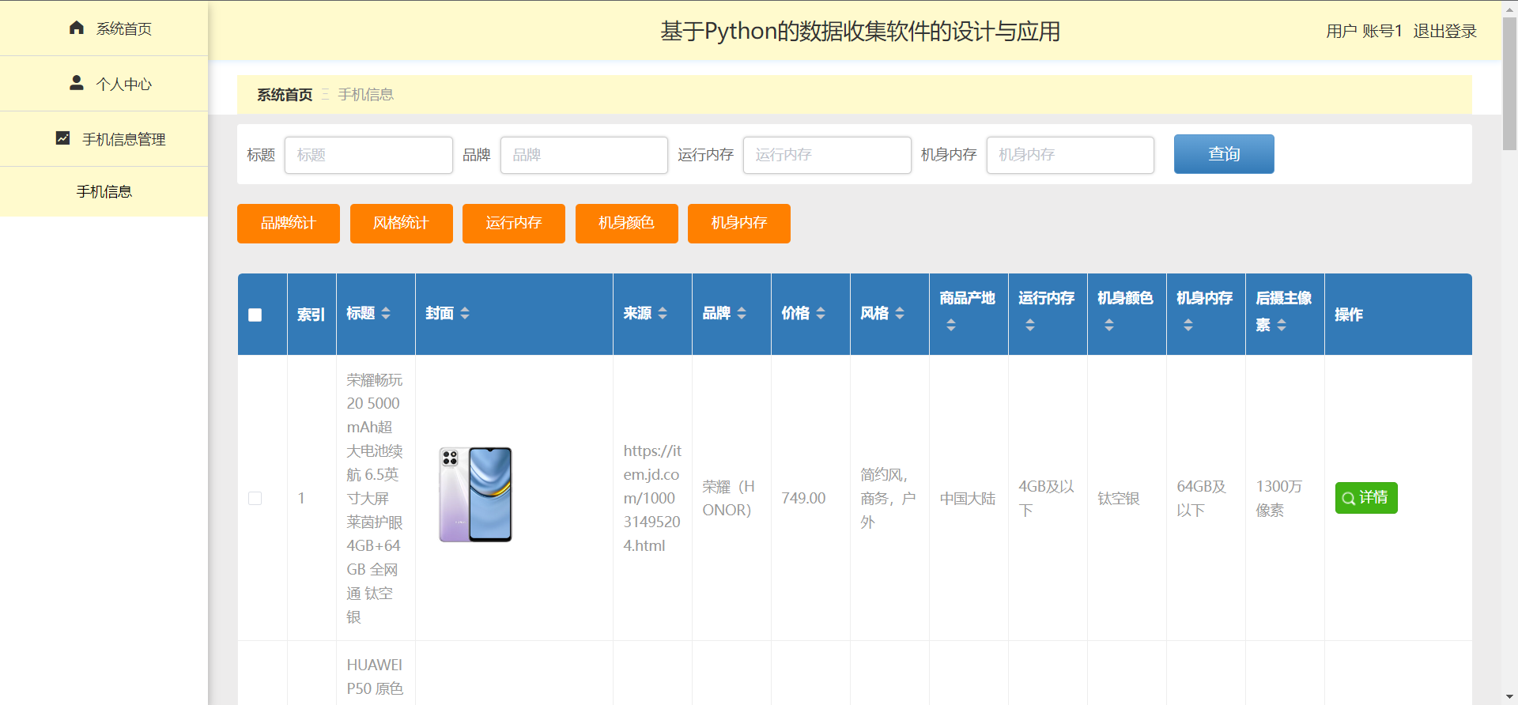Click the phone cover thumbnail in row 1
This screenshot has width=1518, height=705.
click(475, 495)
